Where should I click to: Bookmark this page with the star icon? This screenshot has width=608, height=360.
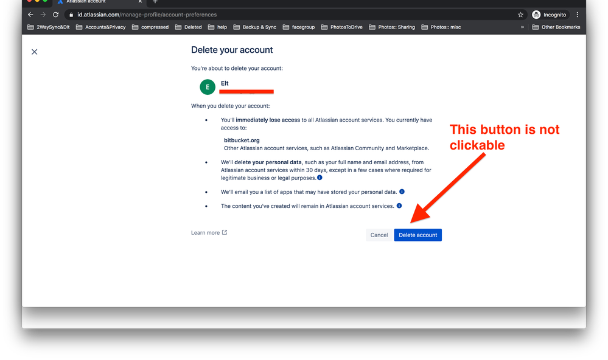520,15
